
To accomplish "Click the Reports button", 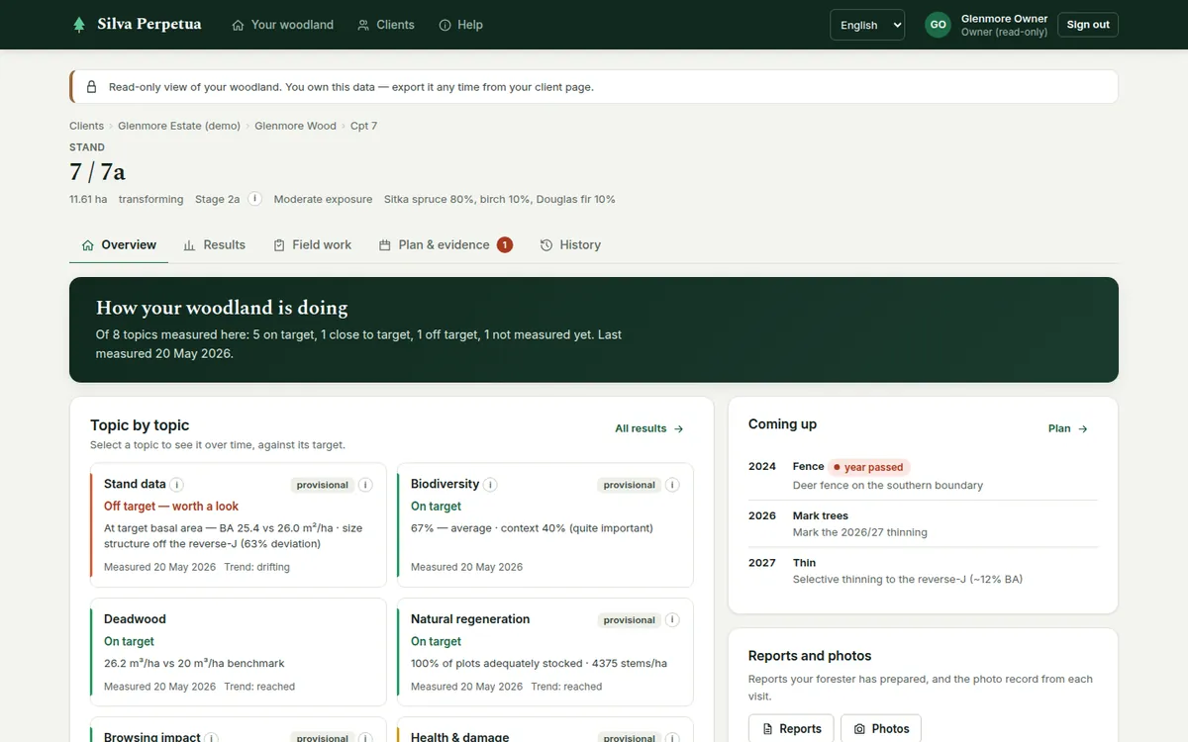I will pos(791,729).
